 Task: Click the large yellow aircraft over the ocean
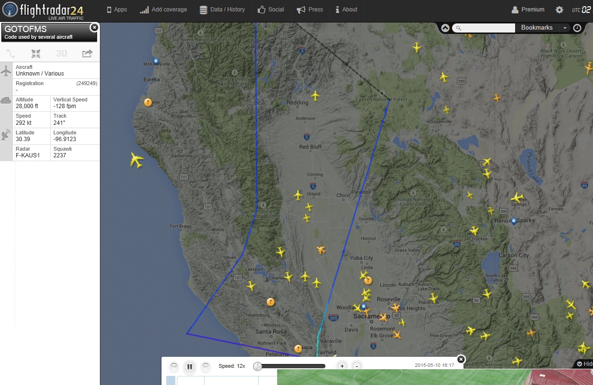coord(137,160)
